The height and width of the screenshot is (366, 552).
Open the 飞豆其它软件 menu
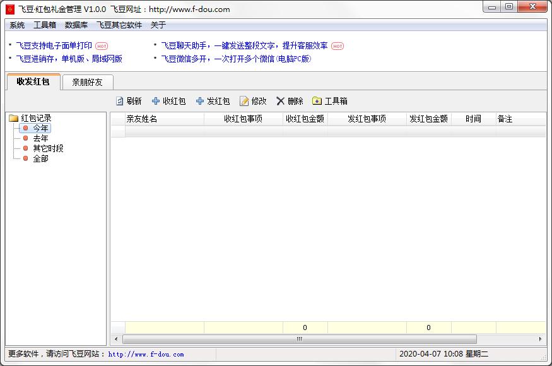click(x=119, y=25)
